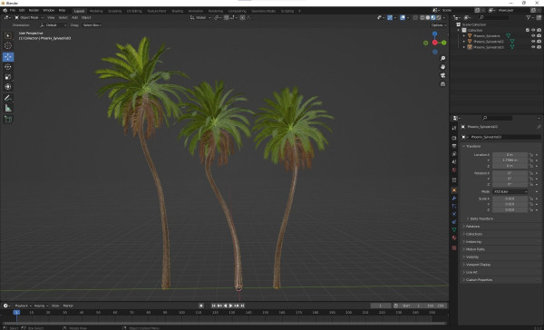Toggle Collection viewport visibility eye
The width and height of the screenshot is (544, 330).
click(x=533, y=30)
